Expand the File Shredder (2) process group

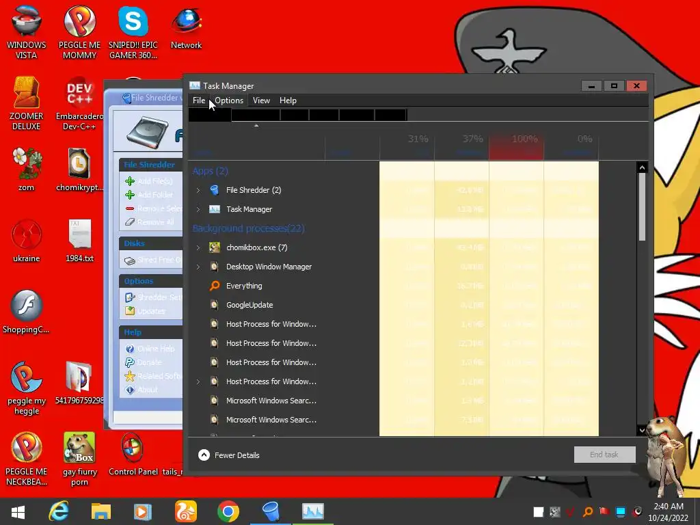tap(198, 190)
